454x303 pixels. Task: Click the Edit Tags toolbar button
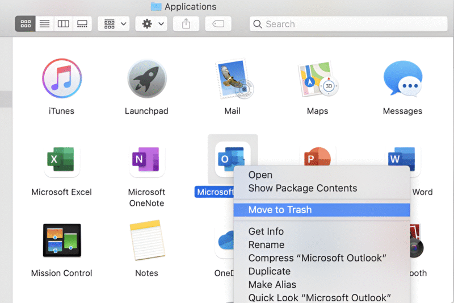[218, 24]
